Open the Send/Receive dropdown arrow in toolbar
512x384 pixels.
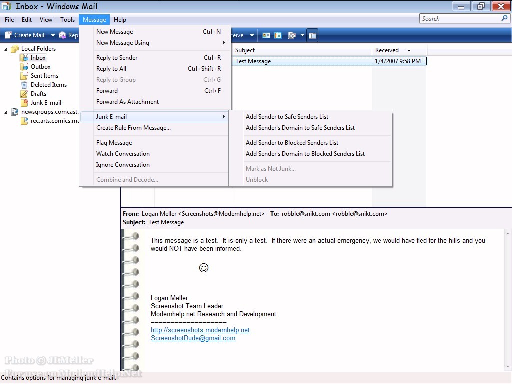252,35
